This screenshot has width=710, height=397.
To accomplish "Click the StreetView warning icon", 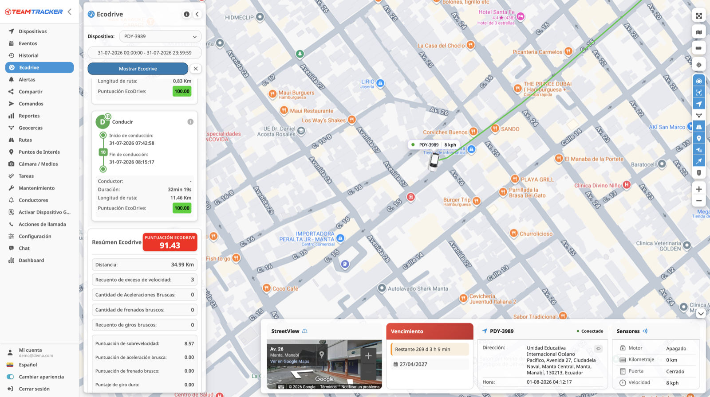I will pos(305,331).
